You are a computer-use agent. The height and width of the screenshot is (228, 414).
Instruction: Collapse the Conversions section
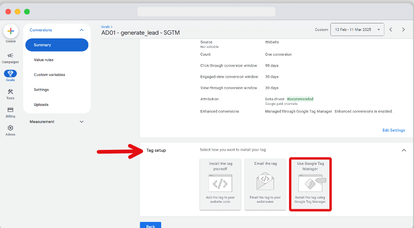(x=82, y=30)
